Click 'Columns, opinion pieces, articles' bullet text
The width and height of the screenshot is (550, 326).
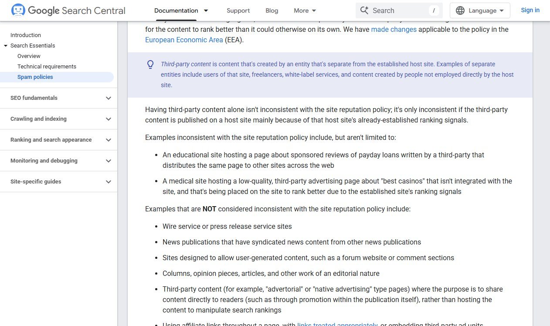[x=271, y=273]
